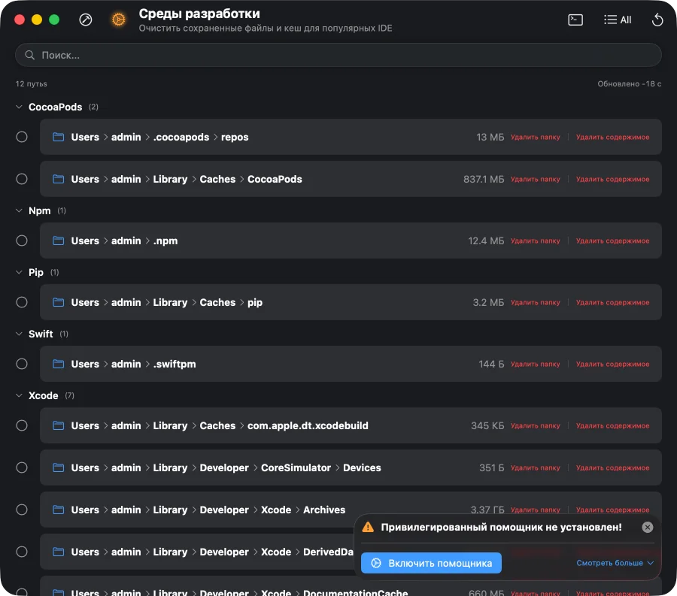Expand Смотреть больше in notification
The image size is (677, 596).
point(615,563)
